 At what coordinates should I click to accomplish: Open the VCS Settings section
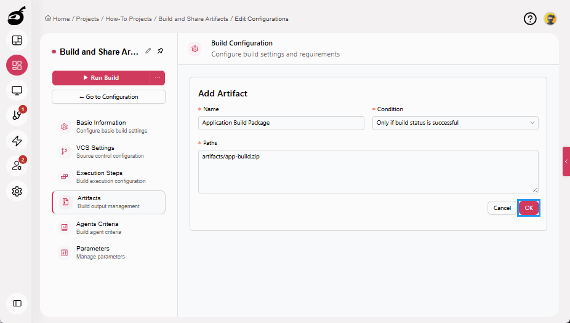coord(108,152)
